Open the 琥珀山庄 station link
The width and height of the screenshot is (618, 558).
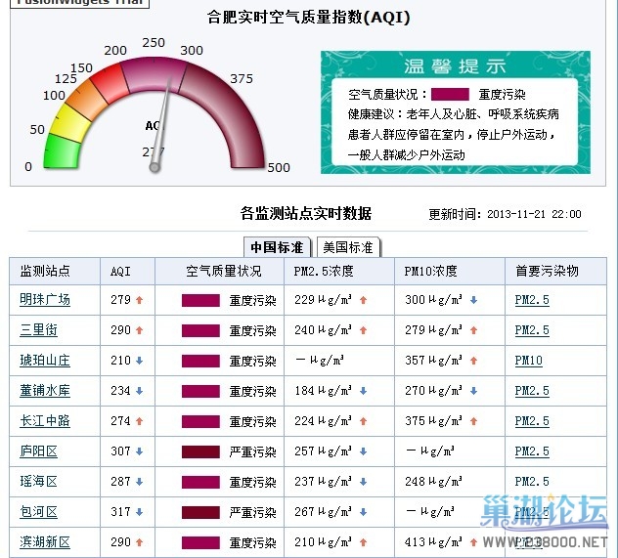pyautogui.click(x=45, y=361)
